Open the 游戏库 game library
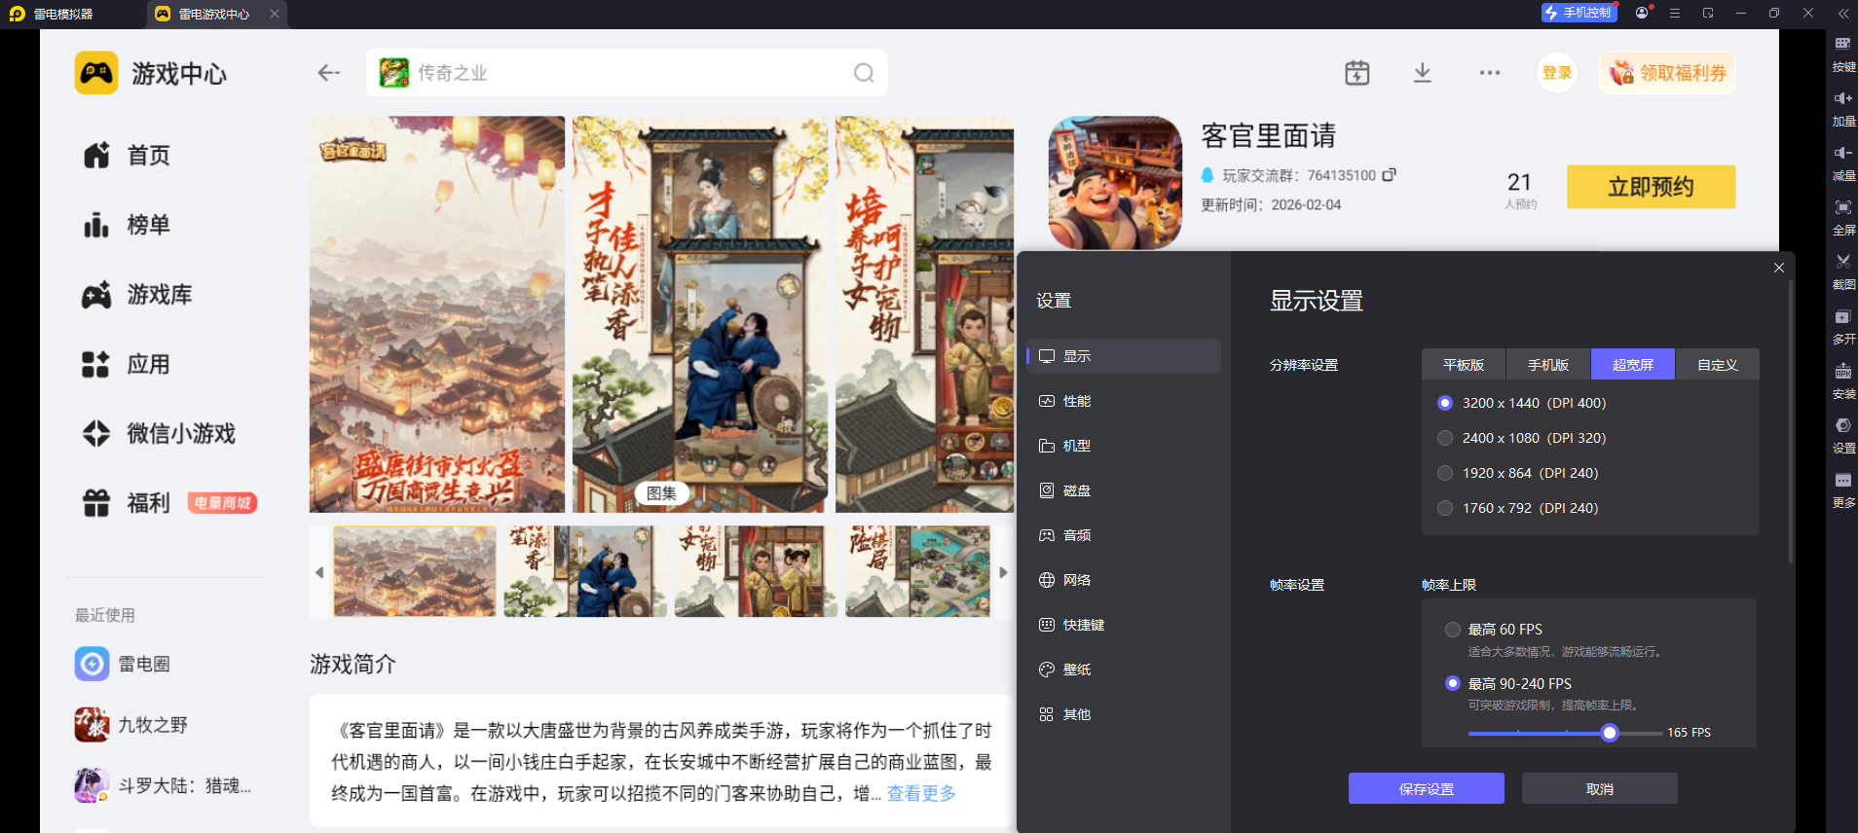Viewport: 1858px width, 833px height. tap(137, 295)
